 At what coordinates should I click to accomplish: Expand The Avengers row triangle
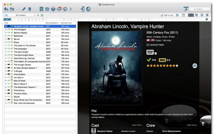click(6, 29)
